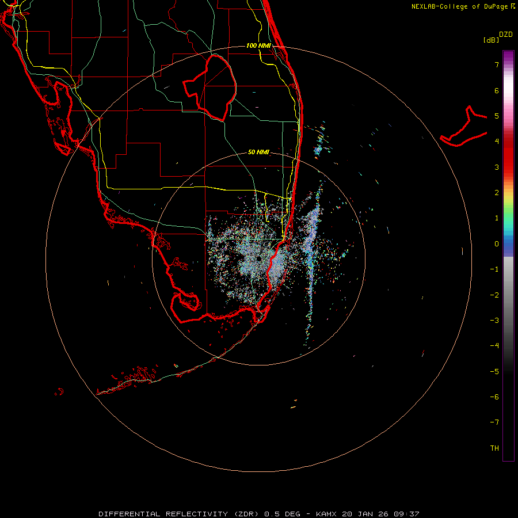
Task: Click the black radar site dot at center
Action: tap(258, 258)
